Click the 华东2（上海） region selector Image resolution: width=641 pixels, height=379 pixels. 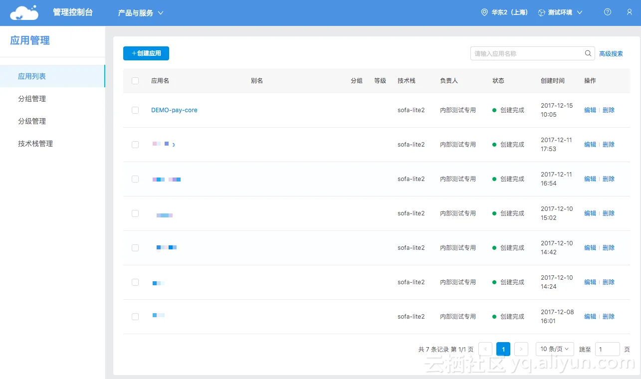(x=504, y=12)
